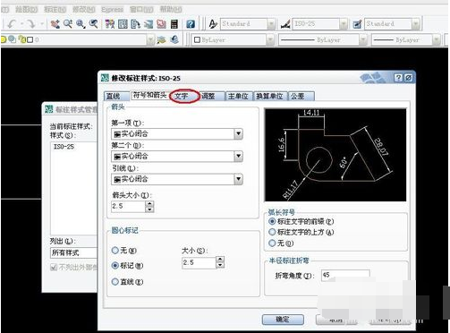
Task: Click the Zoom Previous icon
Action: (94, 24)
